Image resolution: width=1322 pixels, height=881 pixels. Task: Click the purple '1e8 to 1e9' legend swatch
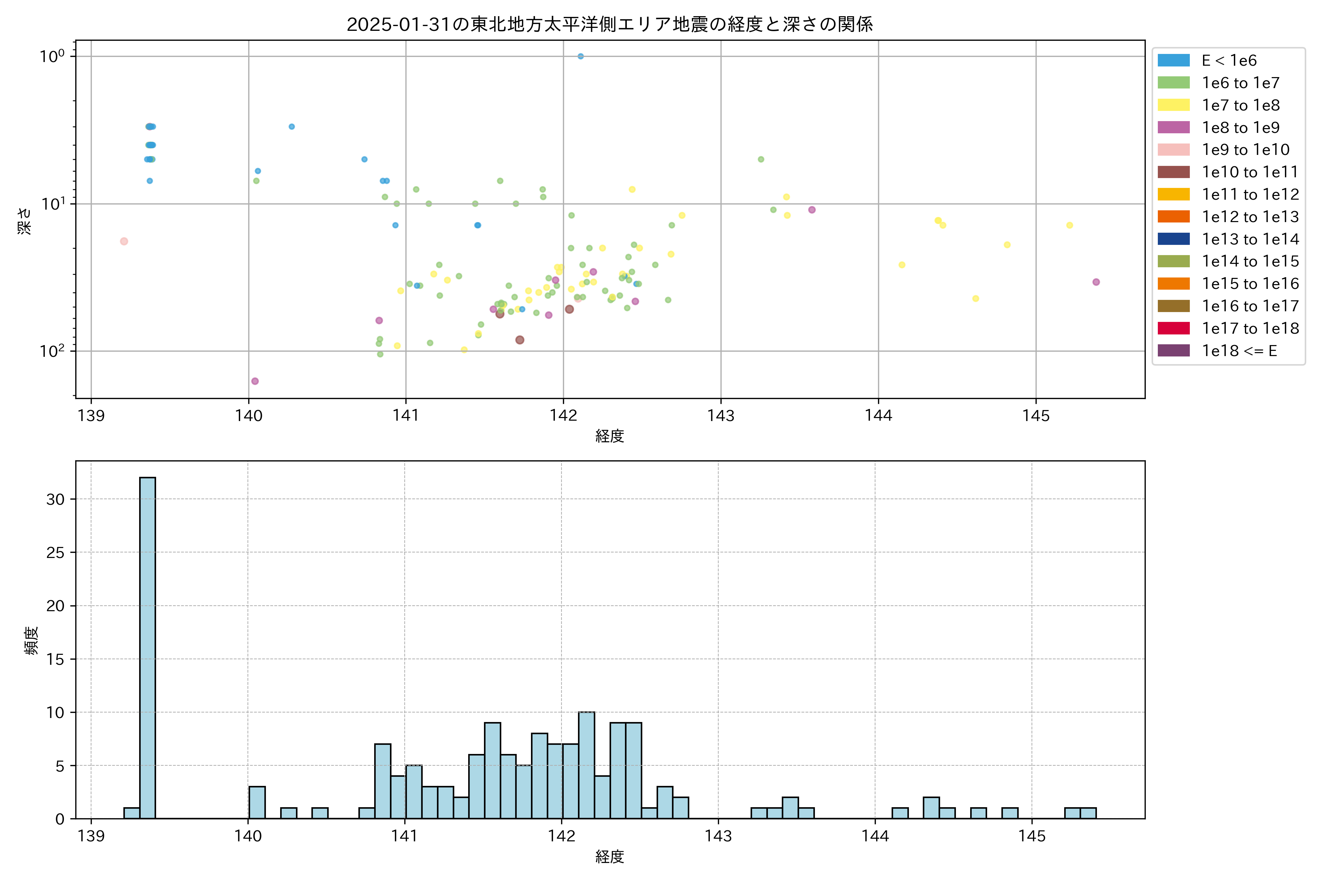pos(1174,127)
